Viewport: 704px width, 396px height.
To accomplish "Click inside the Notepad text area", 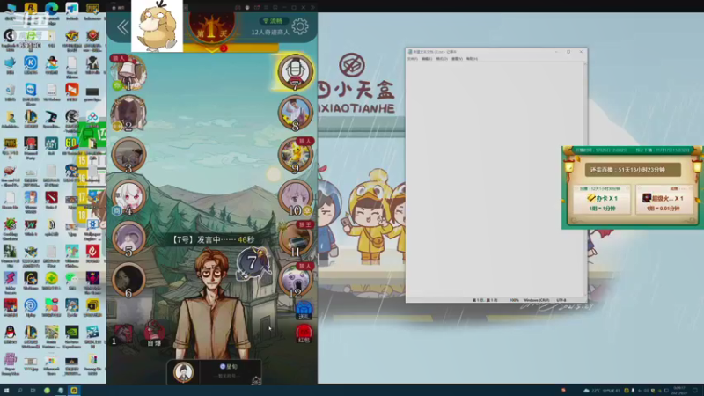I will tap(495, 180).
